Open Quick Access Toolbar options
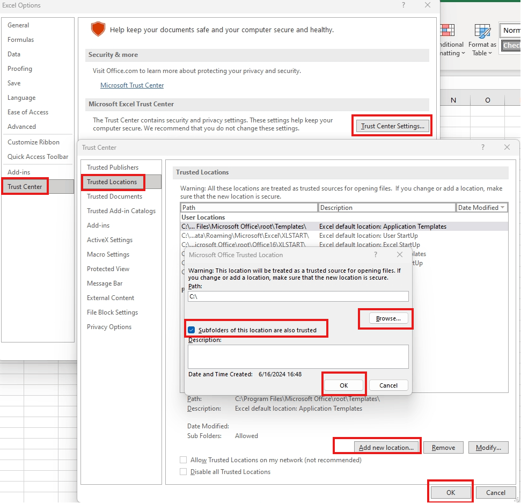Image resolution: width=521 pixels, height=503 pixels. coord(38,157)
